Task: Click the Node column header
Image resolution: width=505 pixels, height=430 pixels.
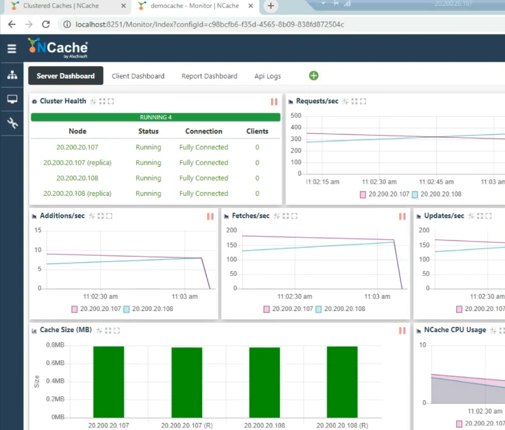Action: pyautogui.click(x=78, y=132)
